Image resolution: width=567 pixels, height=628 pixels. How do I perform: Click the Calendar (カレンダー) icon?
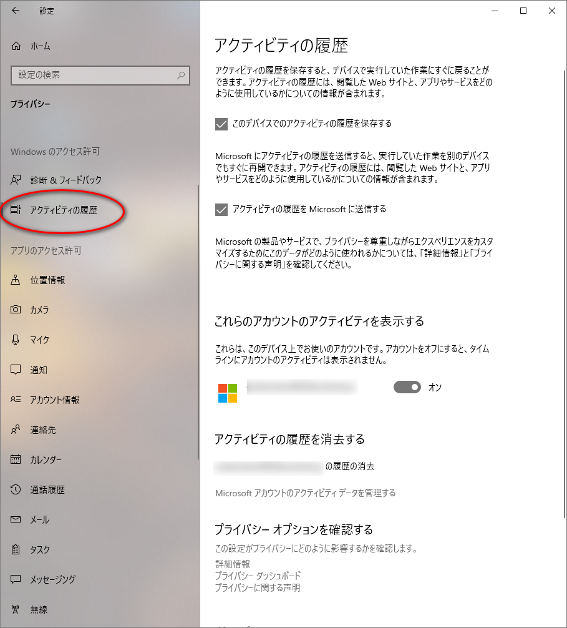[x=17, y=460]
